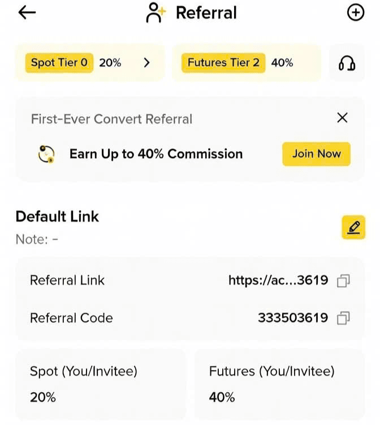This screenshot has height=425, width=380.
Task: Tap the Earn Up to 40% Commission text
Action: coord(156,154)
